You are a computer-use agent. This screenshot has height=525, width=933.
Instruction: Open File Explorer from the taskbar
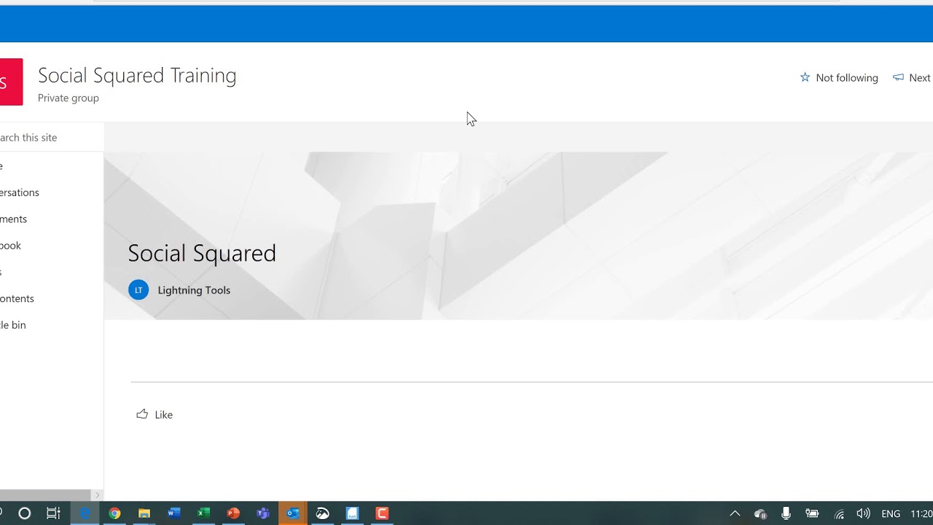[x=144, y=513]
